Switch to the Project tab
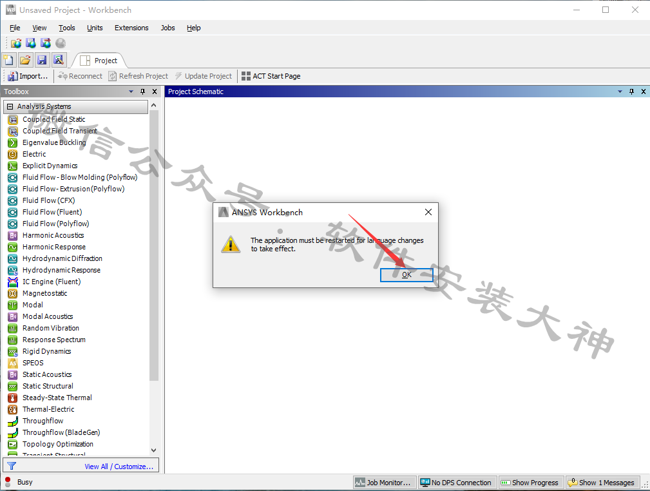This screenshot has height=491, width=650. click(x=99, y=61)
